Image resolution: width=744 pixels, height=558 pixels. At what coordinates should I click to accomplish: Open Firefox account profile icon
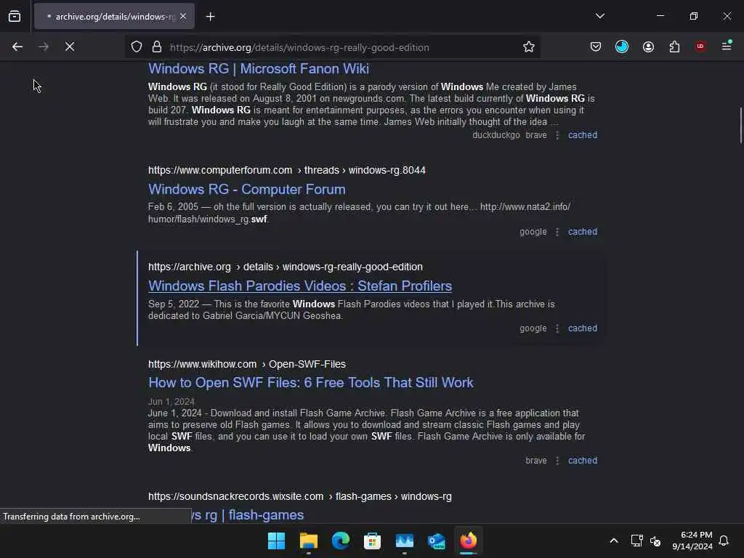tap(648, 46)
